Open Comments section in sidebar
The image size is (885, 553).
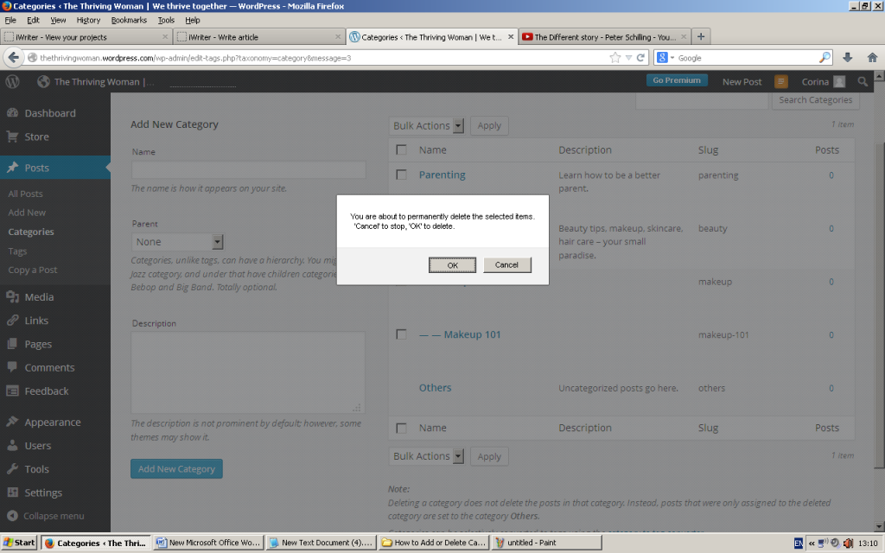click(49, 368)
